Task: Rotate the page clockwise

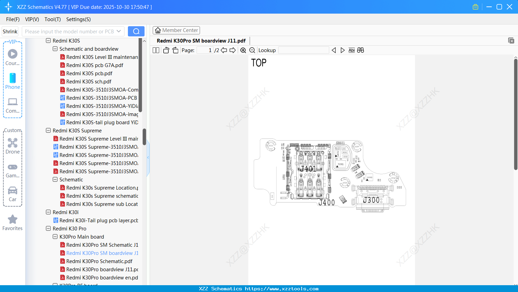Action: coord(175,50)
